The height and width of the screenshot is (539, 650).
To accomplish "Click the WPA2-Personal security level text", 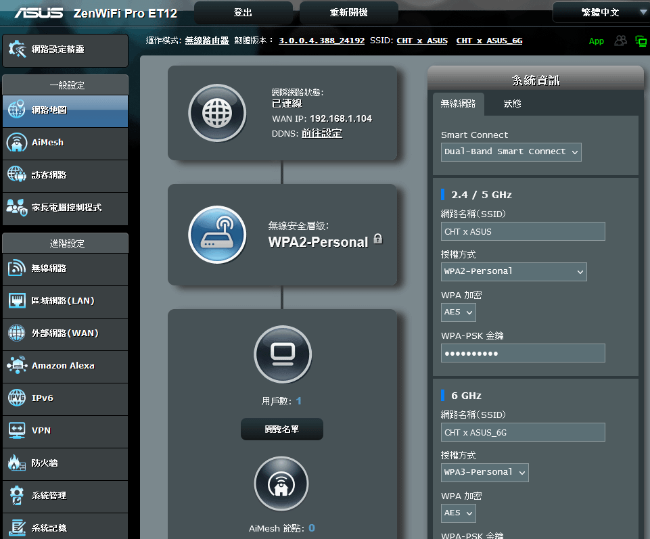I will click(318, 242).
